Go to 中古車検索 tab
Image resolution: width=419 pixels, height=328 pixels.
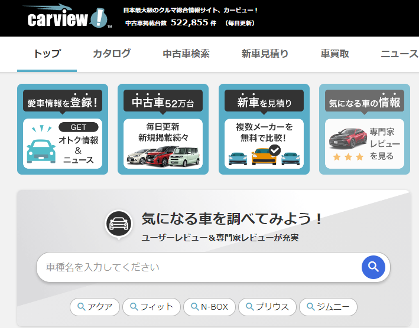(186, 54)
